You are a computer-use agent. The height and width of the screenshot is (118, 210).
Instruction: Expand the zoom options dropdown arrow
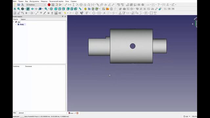tap(49, 9)
